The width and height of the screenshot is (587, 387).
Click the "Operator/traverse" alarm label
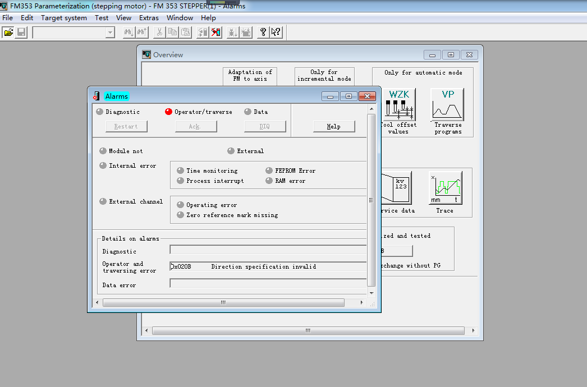pyautogui.click(x=203, y=112)
